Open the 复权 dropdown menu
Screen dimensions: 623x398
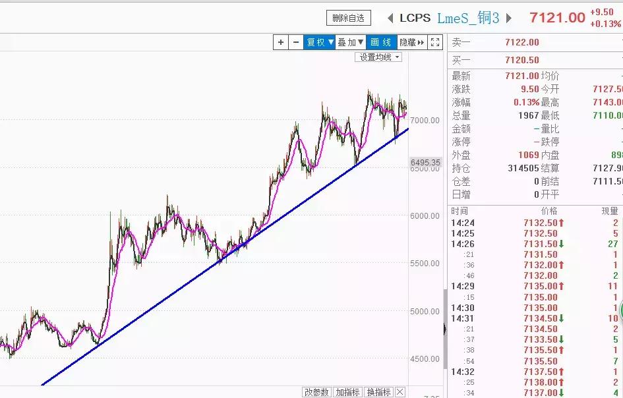click(x=320, y=42)
